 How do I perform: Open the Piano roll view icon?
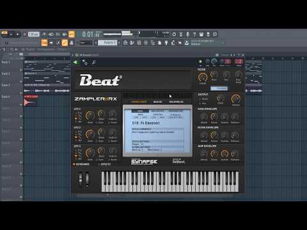click(x=132, y=43)
